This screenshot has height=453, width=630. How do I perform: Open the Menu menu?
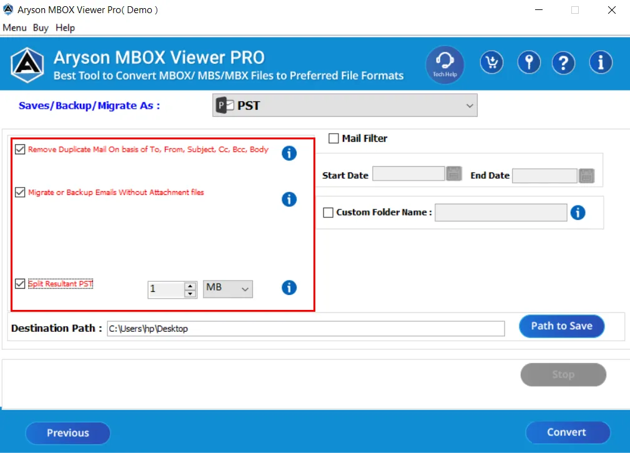(x=14, y=27)
